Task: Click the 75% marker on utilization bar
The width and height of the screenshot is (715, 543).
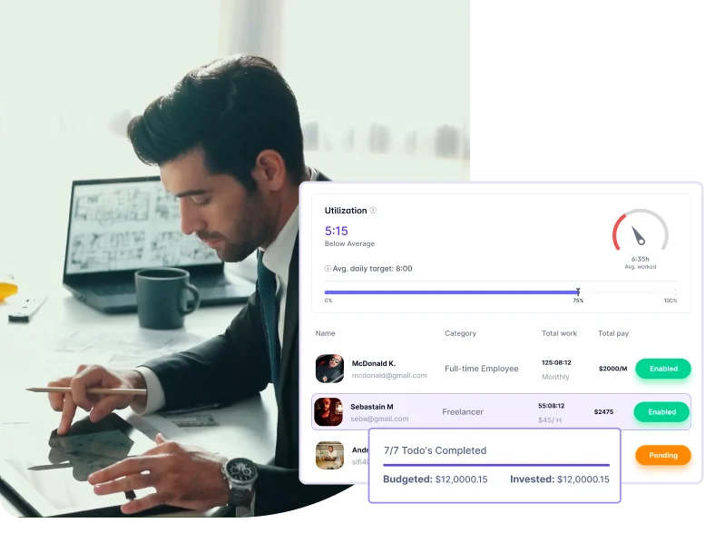Action: tap(578, 292)
